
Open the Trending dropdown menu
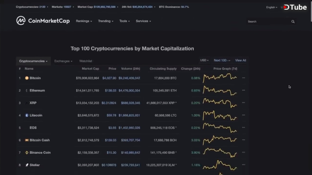coord(106,21)
